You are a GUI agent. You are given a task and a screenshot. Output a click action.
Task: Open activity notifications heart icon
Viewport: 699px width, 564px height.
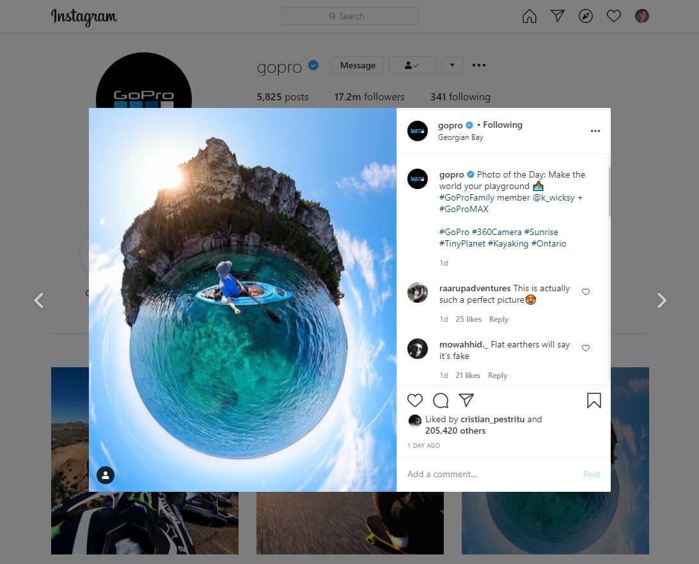[613, 16]
